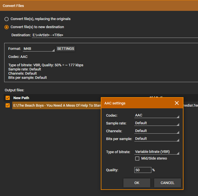Click the Destination path field
The image size is (198, 196).
(x=112, y=35)
